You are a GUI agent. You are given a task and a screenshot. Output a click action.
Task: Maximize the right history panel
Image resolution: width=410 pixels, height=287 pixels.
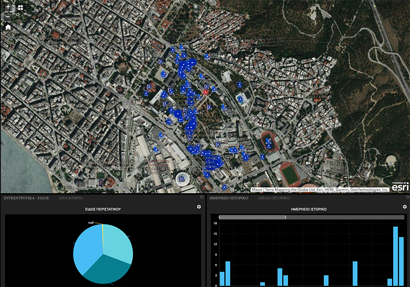[406, 198]
